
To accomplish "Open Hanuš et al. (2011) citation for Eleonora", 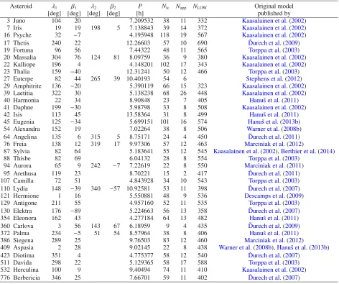I will click(274, 219).
